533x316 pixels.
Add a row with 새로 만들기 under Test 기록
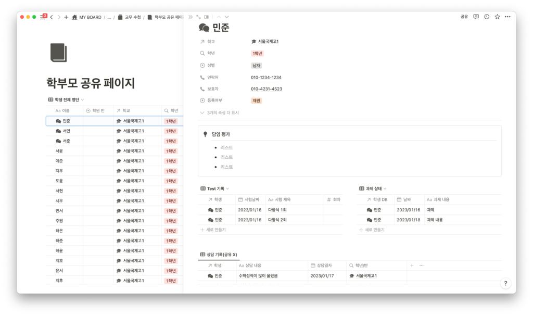click(x=213, y=229)
